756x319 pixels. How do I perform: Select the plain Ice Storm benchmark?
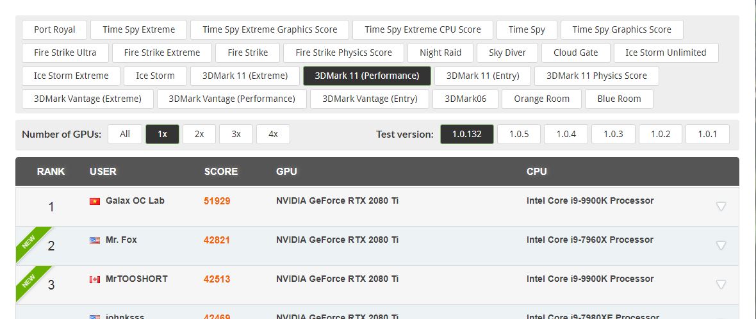click(155, 76)
